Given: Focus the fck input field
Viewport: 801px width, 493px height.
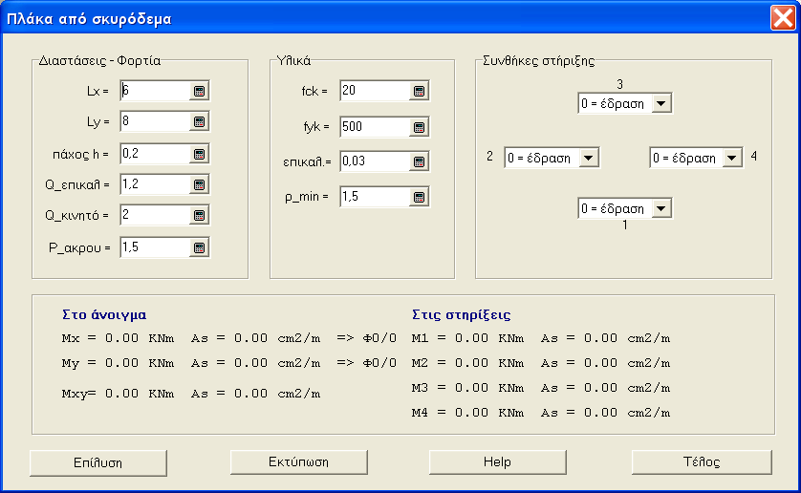Looking at the screenshot, I should pyautogui.click(x=375, y=91).
